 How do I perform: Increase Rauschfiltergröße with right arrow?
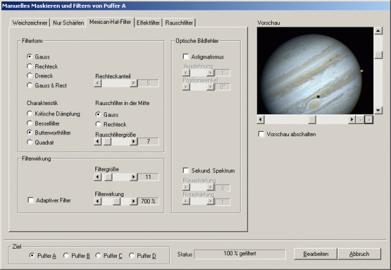[x=134, y=142]
